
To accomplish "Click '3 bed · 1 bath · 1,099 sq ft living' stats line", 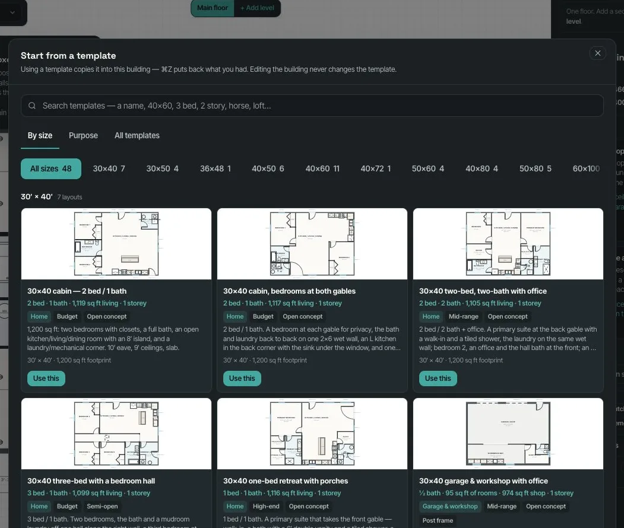I will click(x=88, y=493).
